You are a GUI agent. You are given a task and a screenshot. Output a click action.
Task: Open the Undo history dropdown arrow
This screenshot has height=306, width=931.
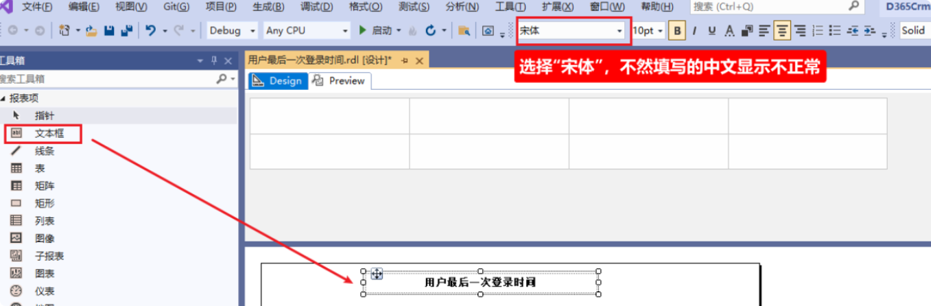(x=165, y=31)
